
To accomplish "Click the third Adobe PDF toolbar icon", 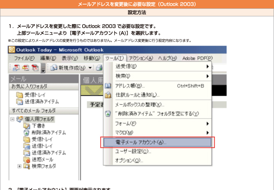I will [x=35, y=68].
